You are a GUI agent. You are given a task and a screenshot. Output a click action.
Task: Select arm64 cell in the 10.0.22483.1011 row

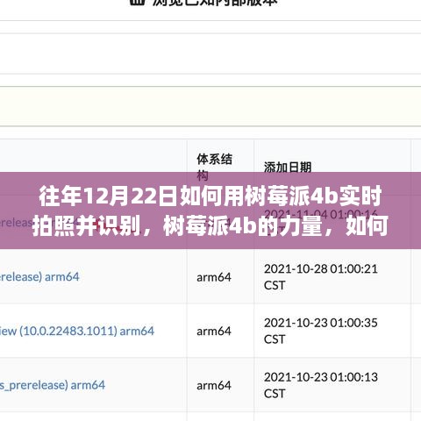click(214, 332)
